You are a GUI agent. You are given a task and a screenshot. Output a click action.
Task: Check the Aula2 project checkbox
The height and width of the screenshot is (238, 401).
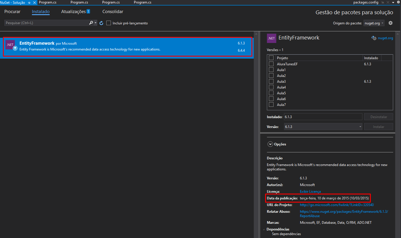pos(271,75)
